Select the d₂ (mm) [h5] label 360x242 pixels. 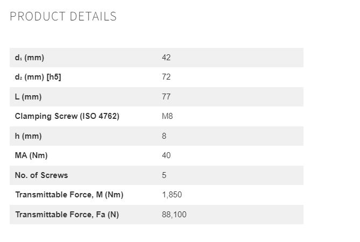click(38, 77)
